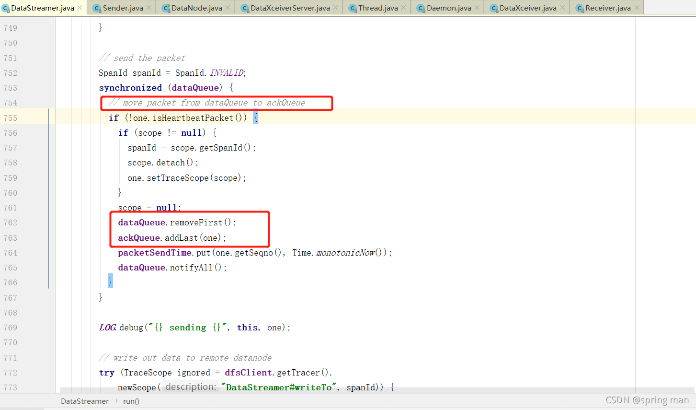This screenshot has width=696, height=410.
Task: Click line number 755 in the gutter
Action: pyautogui.click(x=10, y=118)
